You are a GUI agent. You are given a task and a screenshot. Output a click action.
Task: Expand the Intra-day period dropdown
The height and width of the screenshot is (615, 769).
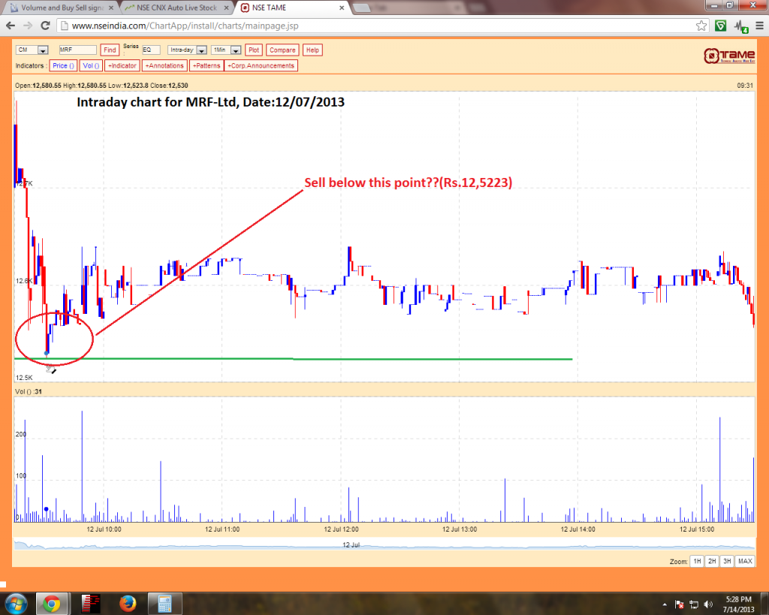click(201, 50)
